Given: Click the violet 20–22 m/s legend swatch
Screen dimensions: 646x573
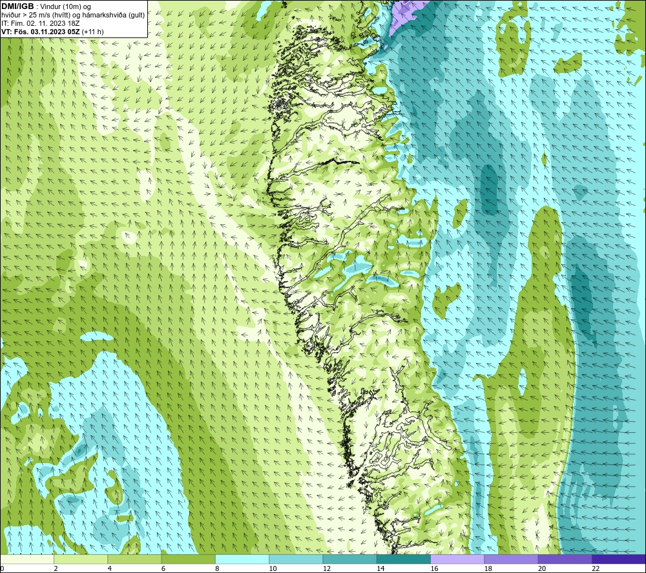Looking at the screenshot, I should point(565,559).
